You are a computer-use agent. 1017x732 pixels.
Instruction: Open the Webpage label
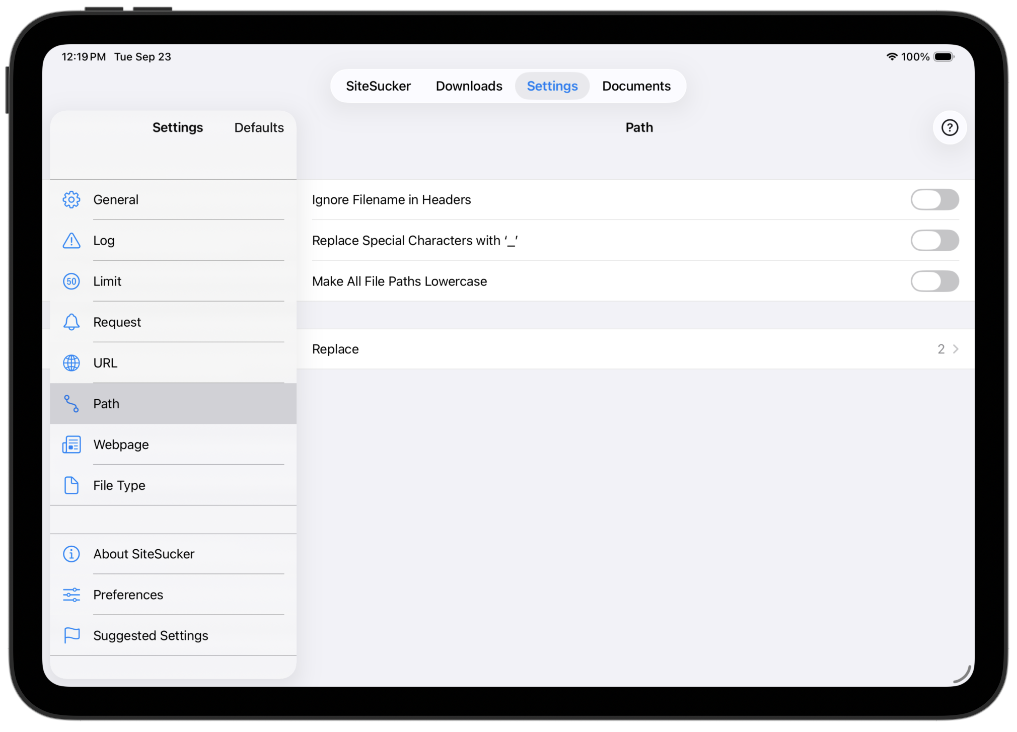(x=121, y=445)
